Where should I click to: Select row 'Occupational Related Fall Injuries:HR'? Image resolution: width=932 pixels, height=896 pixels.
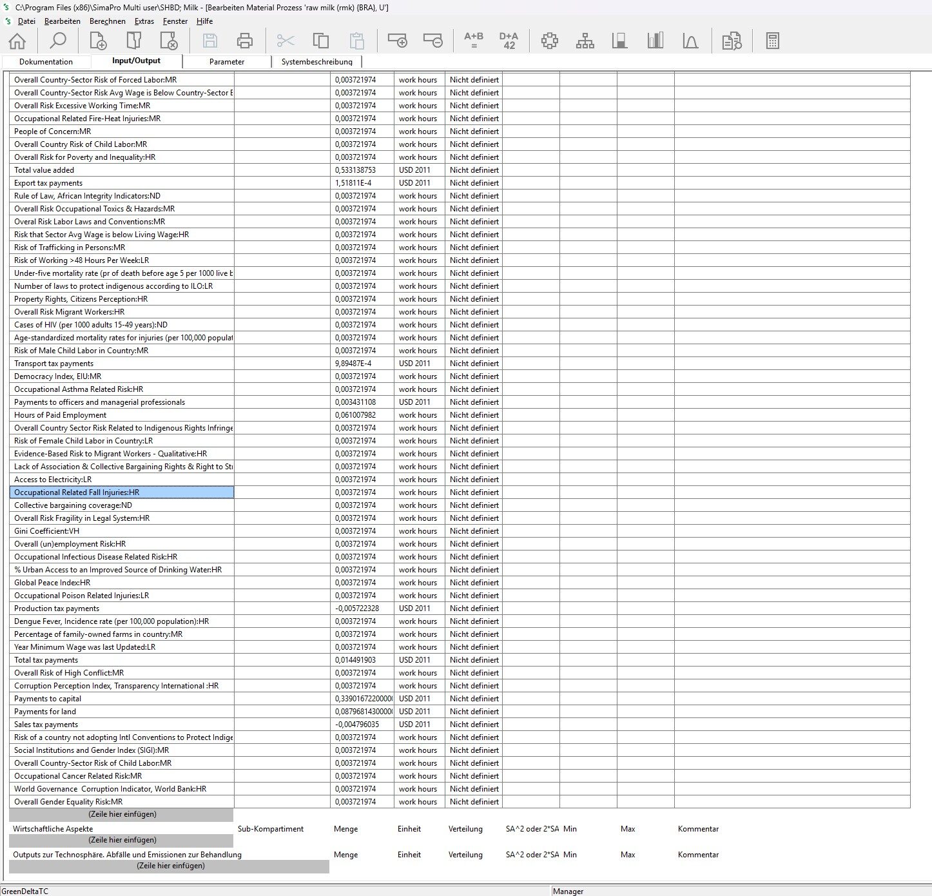pos(122,492)
